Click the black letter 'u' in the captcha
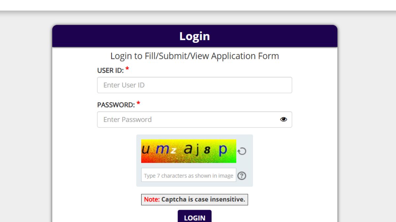 point(146,150)
